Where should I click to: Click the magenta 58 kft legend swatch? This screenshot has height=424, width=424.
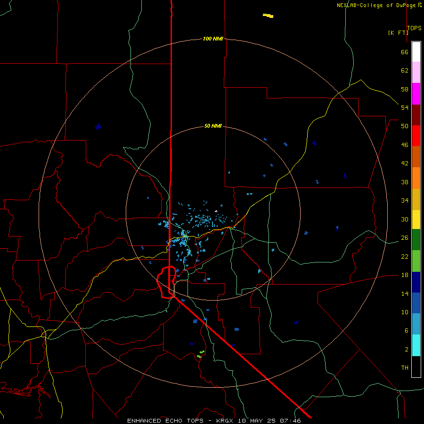[416, 94]
